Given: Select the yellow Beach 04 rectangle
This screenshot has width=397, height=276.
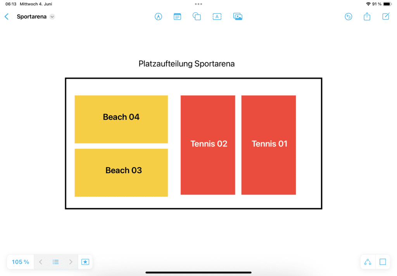Looking at the screenshot, I should coord(121,119).
